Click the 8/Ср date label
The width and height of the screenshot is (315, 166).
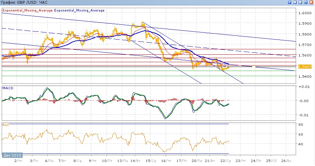click(78, 161)
